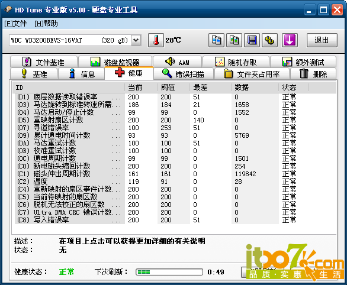Open the options gear icon

pyautogui.click(x=269, y=40)
